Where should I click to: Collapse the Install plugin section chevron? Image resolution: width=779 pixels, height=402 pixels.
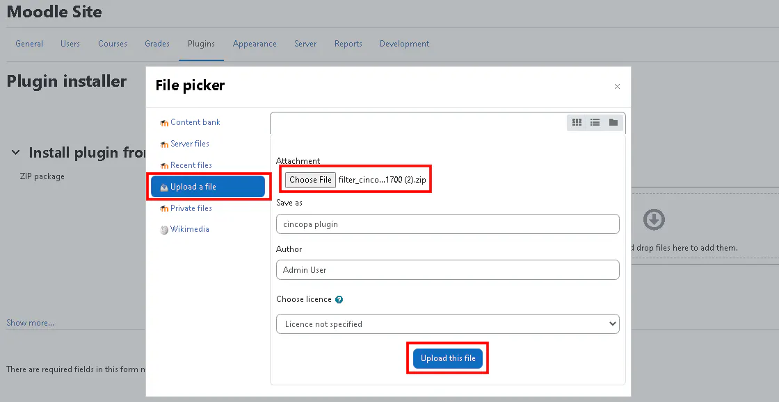coord(16,153)
